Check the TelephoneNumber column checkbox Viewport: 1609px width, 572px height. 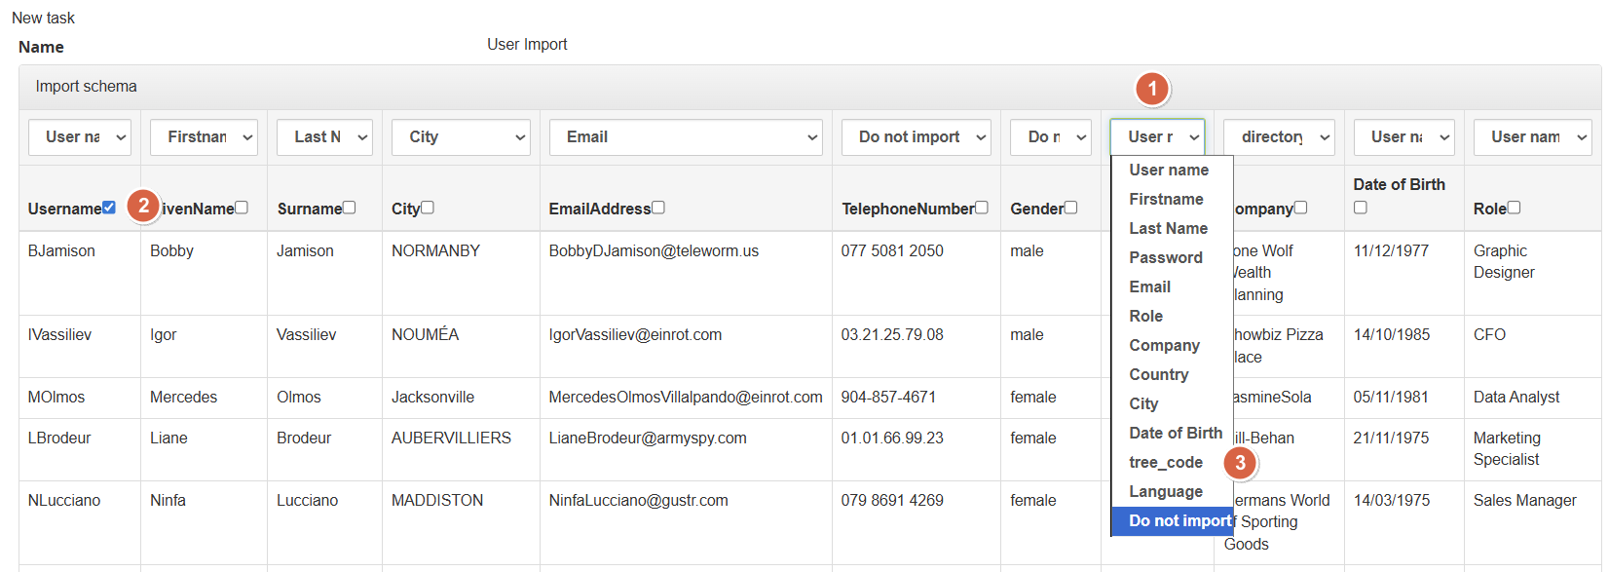pos(982,208)
